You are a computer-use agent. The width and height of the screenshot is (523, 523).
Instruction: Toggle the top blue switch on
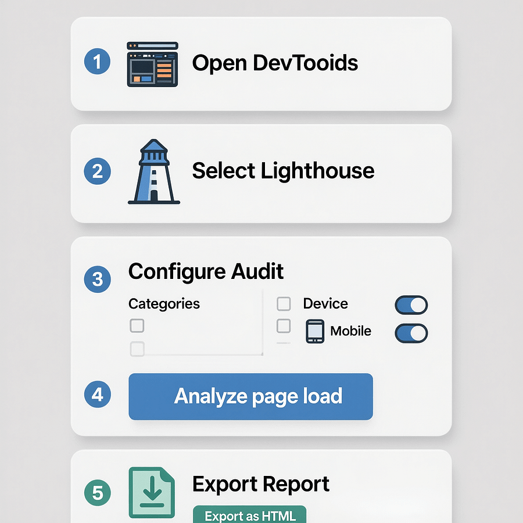pyautogui.click(x=411, y=305)
